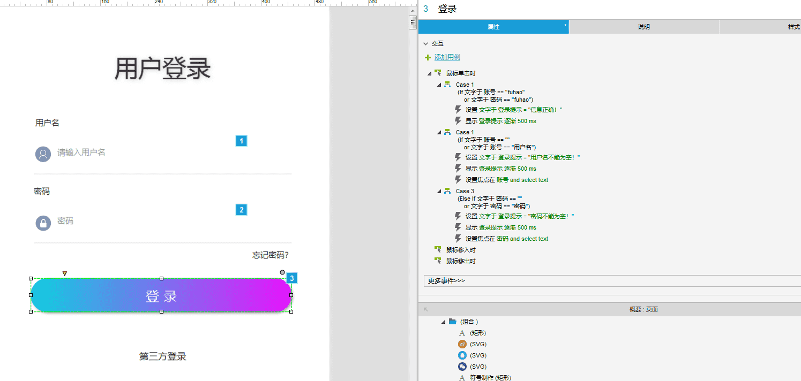Collapse the 交互 section chevron
This screenshot has height=381, width=801.
[x=425, y=44]
